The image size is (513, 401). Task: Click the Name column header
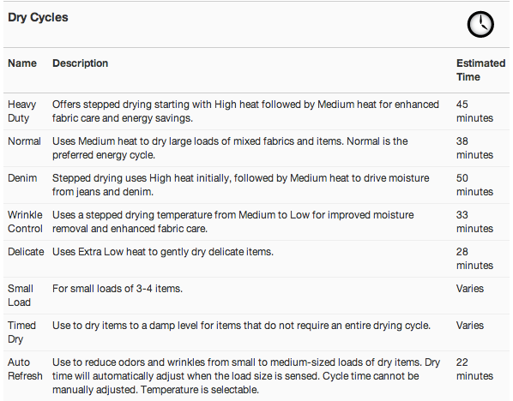pyautogui.click(x=22, y=63)
